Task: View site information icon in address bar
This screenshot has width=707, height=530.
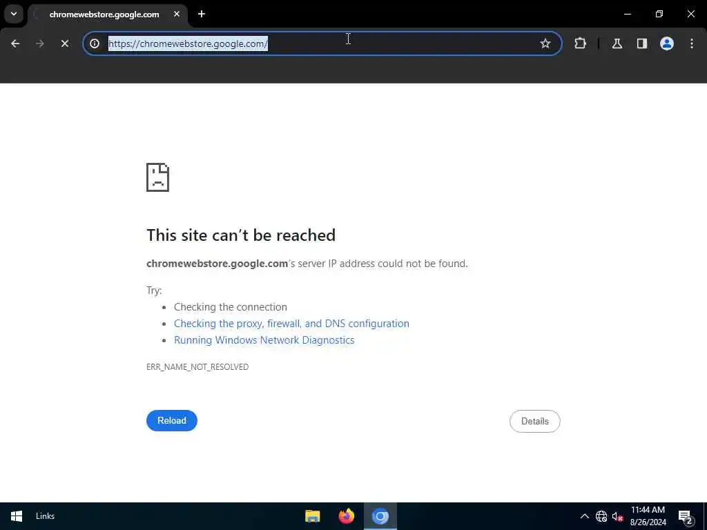Action: [x=95, y=43]
